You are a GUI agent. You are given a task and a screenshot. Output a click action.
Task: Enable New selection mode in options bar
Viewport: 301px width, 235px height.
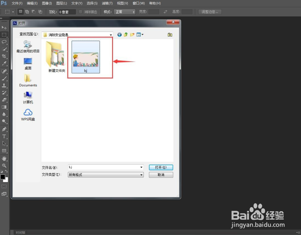tap(20, 12)
